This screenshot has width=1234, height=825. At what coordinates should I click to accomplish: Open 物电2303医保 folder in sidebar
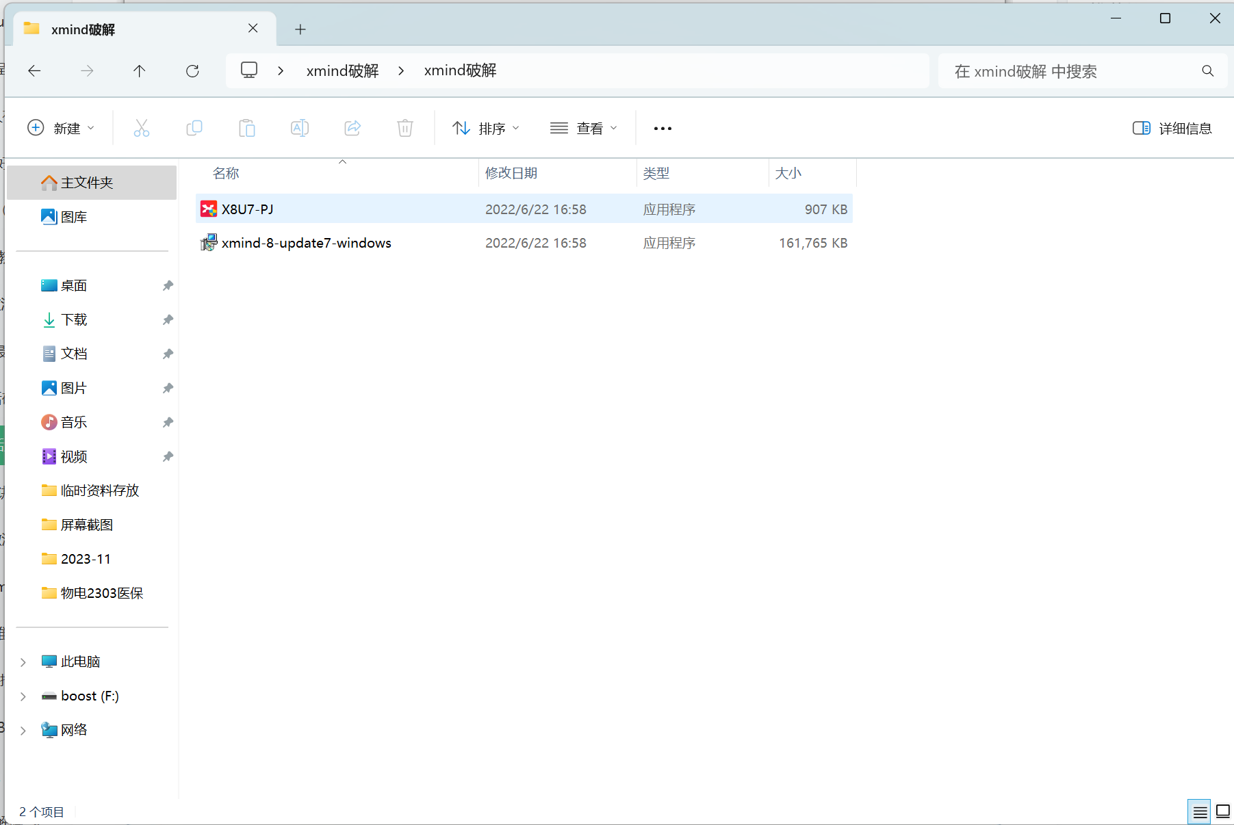(x=92, y=593)
